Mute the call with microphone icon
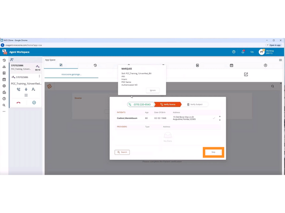The image size is (285, 213). pos(26,89)
